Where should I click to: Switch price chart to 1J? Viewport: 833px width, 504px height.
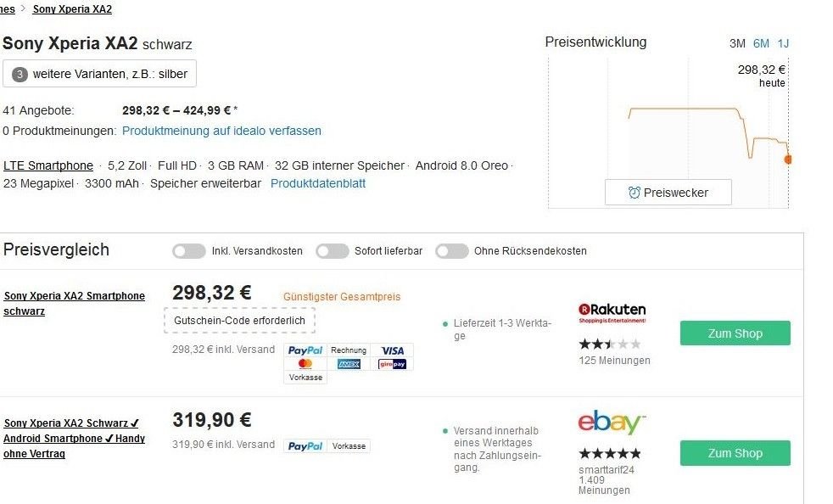click(783, 43)
